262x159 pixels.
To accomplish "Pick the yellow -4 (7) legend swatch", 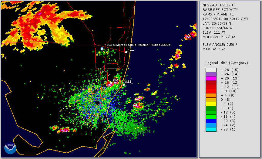I will click(x=211, y=104).
